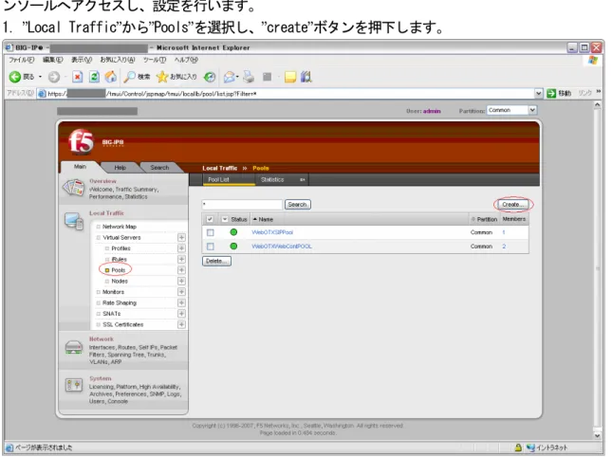Click the green Refresh page icon
Viewport: 612px width, 457px height.
[94, 77]
